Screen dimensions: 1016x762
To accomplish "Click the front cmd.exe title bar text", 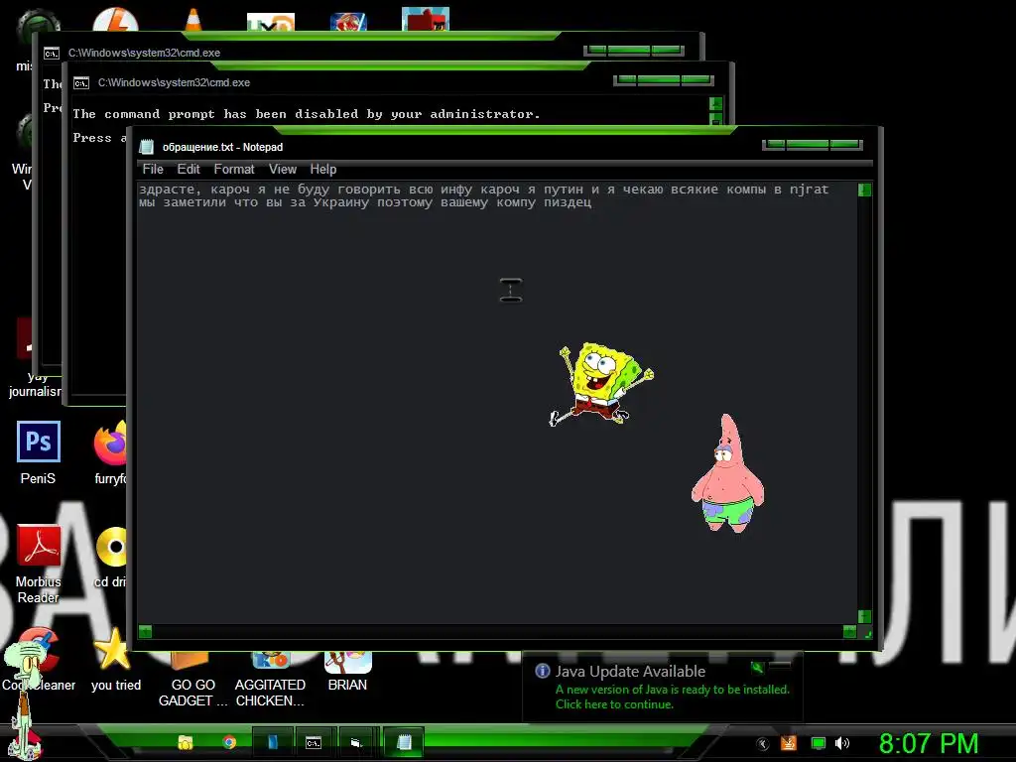I will (x=174, y=83).
